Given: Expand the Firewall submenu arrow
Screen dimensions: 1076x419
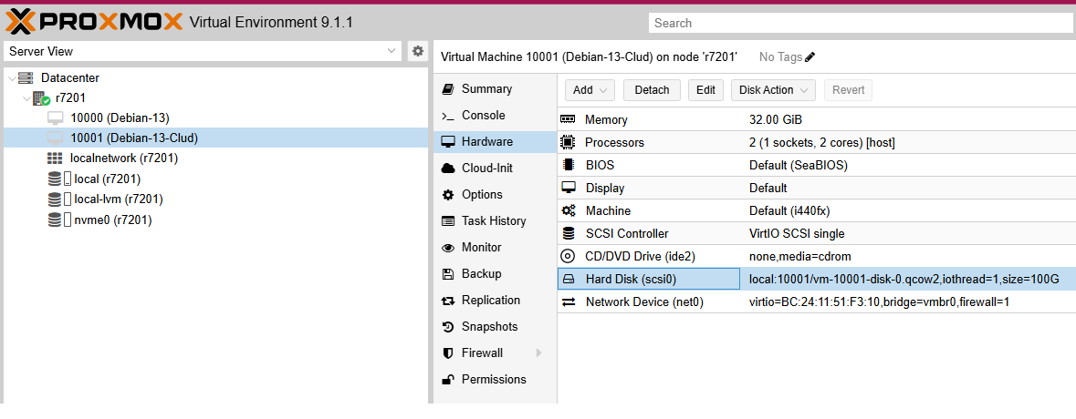Looking at the screenshot, I should click(538, 353).
